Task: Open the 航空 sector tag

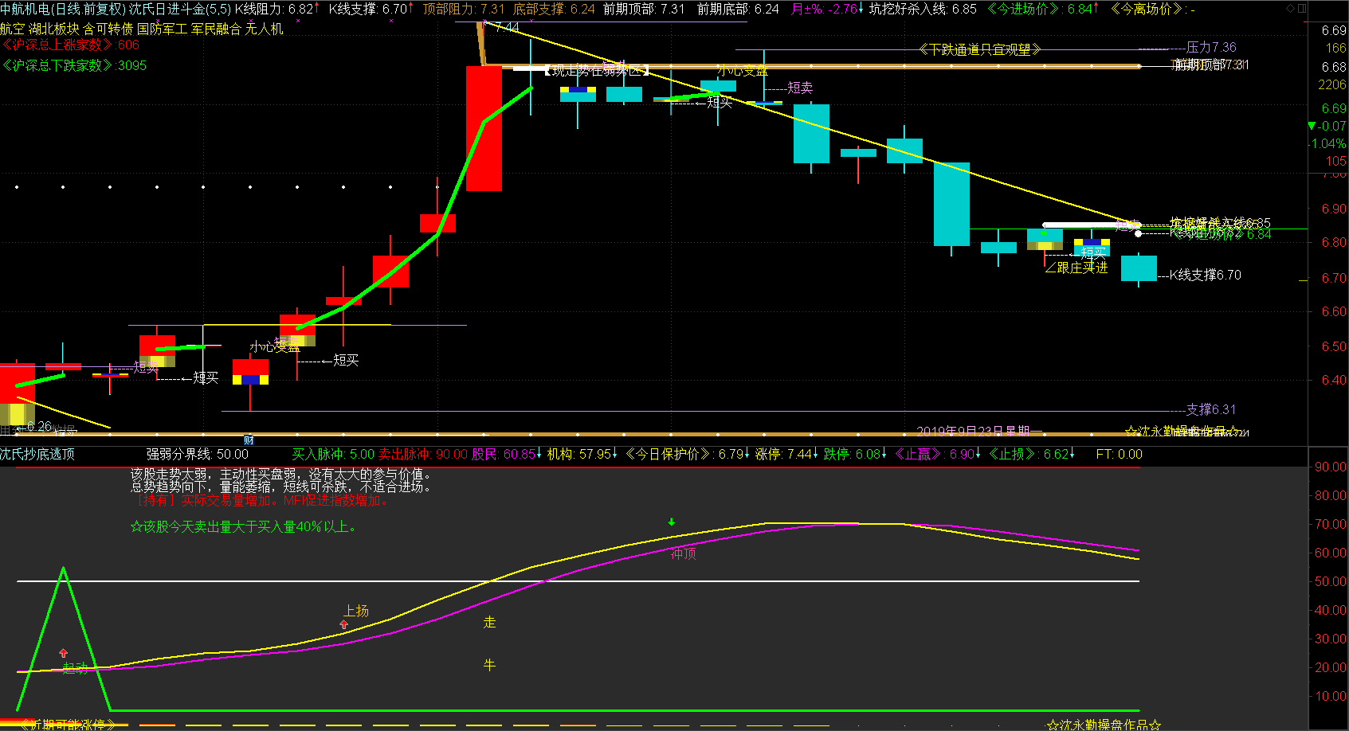Action: (x=13, y=29)
